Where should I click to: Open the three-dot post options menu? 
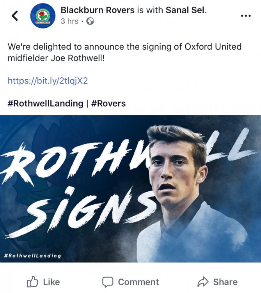(246, 16)
